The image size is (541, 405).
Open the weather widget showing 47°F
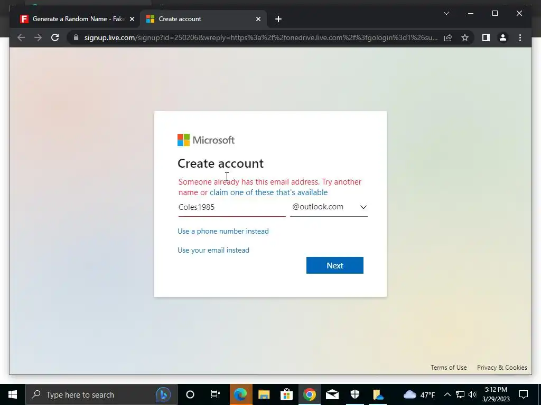coord(419,394)
